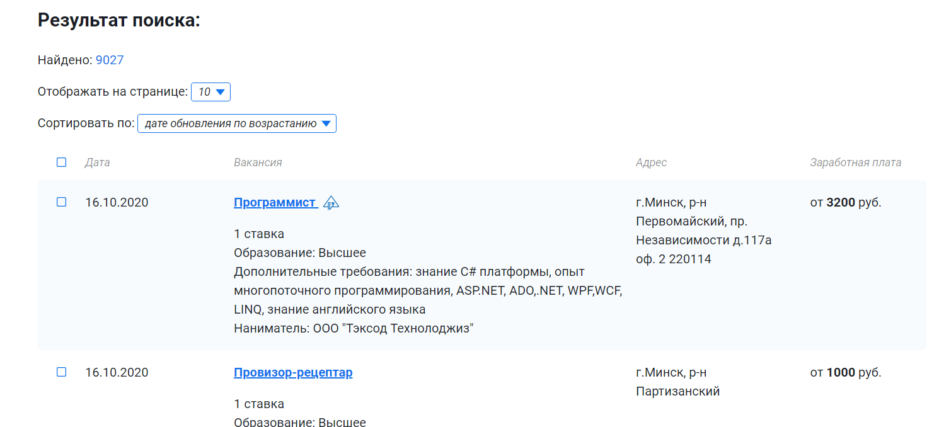The width and height of the screenshot is (939, 427).
Task: Click the 9027 found results number
Action: pos(110,60)
